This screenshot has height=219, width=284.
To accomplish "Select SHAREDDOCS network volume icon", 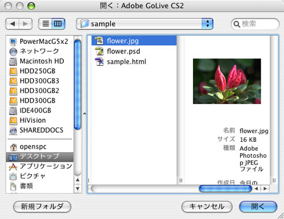I will point(13,130).
